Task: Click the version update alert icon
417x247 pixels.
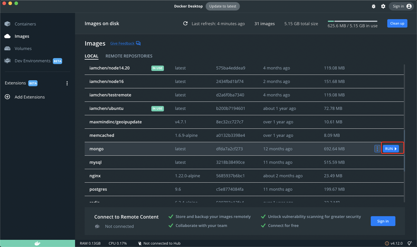Action: [387, 243]
